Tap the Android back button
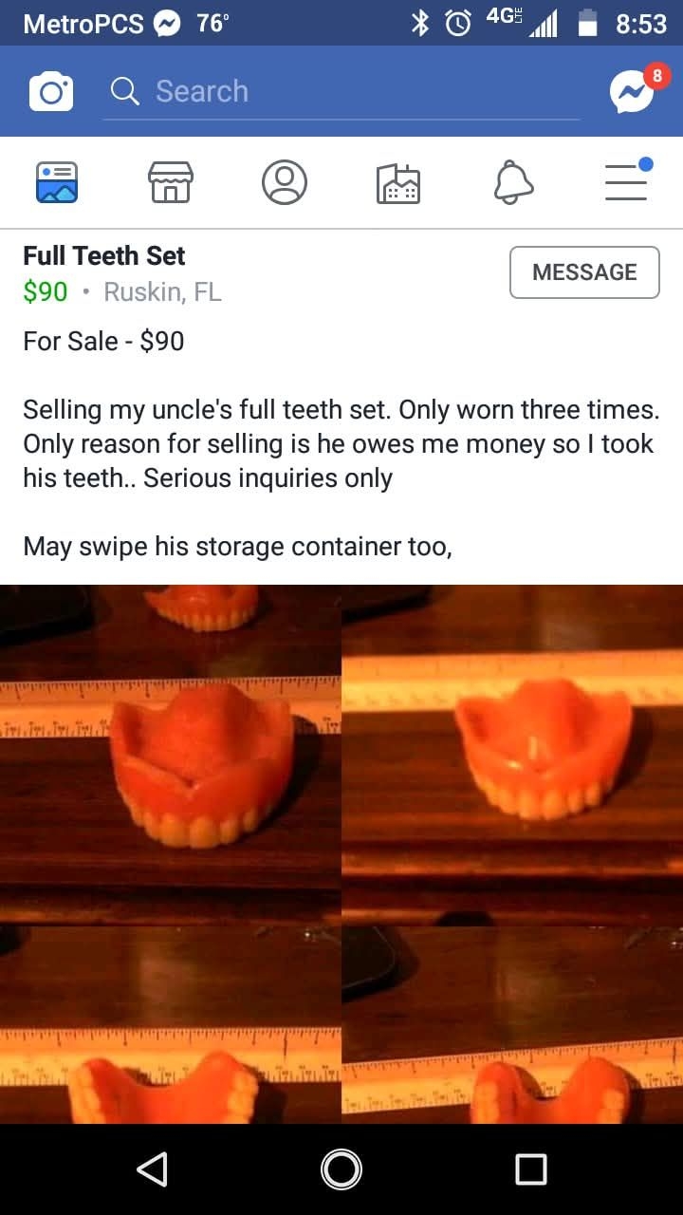Screen dimensions: 683x1215 [x=152, y=1169]
